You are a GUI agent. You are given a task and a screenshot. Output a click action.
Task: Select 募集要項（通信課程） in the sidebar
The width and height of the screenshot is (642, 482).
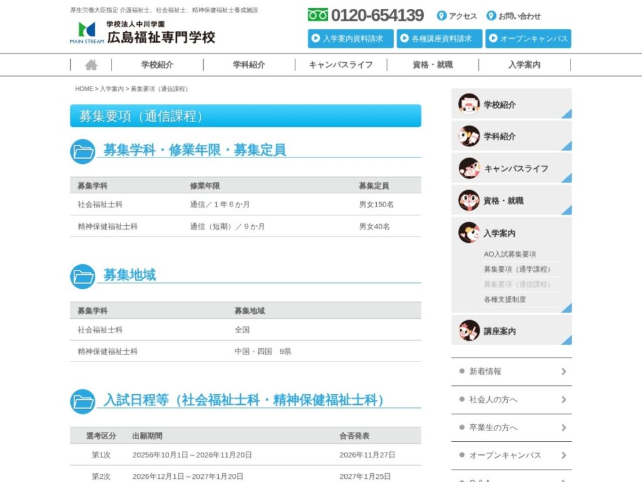pos(517,284)
